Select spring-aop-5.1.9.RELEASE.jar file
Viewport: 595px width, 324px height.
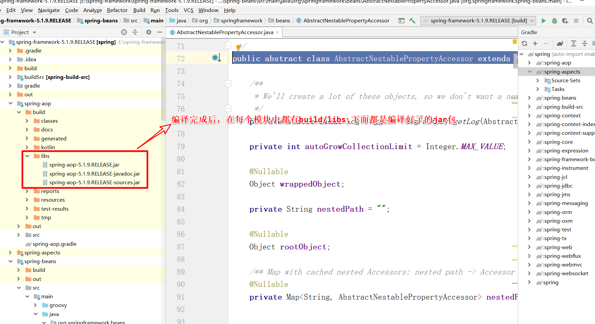click(x=84, y=165)
